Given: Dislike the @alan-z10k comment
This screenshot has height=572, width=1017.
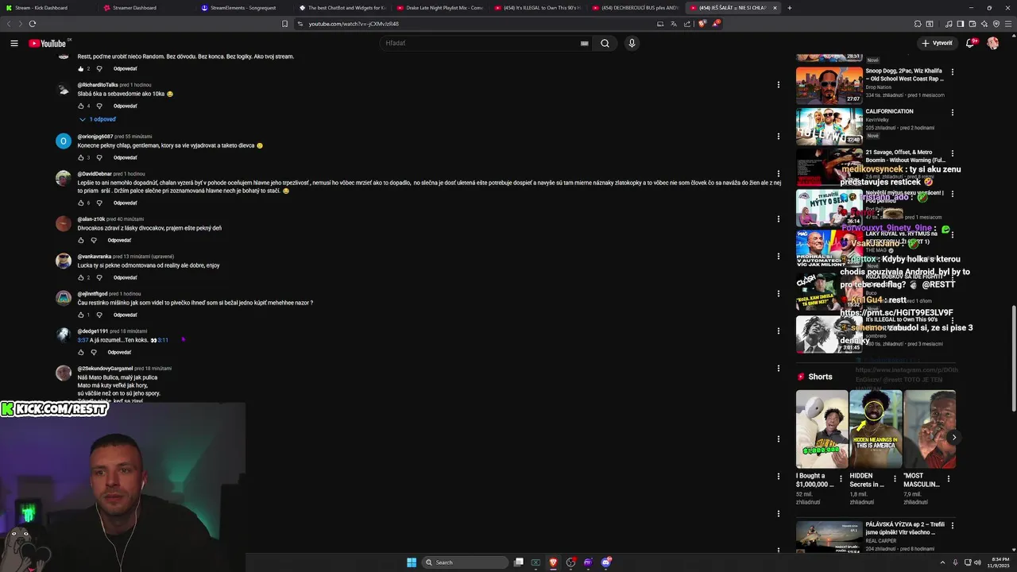Looking at the screenshot, I should (x=93, y=240).
